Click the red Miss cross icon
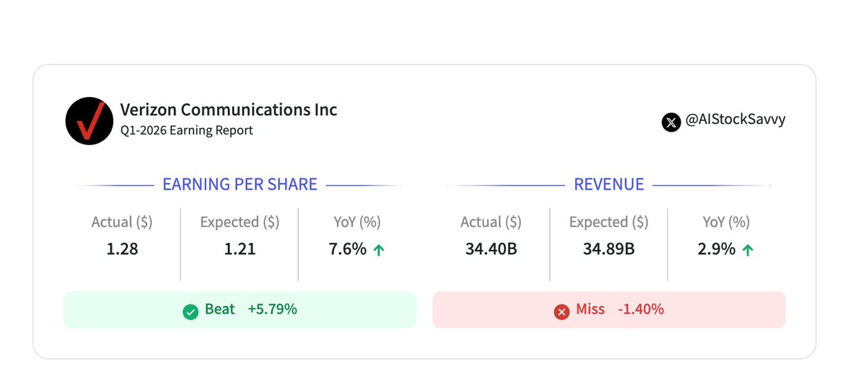 [x=562, y=311]
